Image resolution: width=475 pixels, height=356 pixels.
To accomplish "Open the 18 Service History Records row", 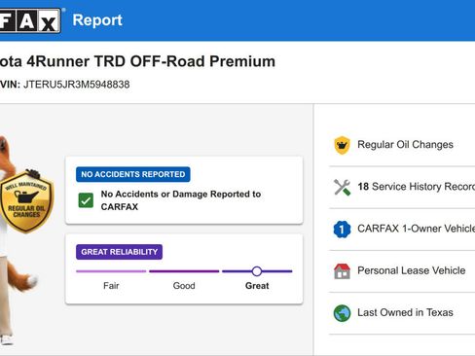I will pyautogui.click(x=402, y=187).
